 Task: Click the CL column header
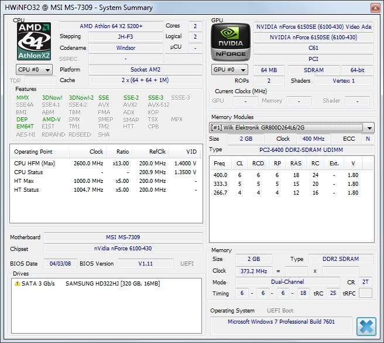pos(239,164)
